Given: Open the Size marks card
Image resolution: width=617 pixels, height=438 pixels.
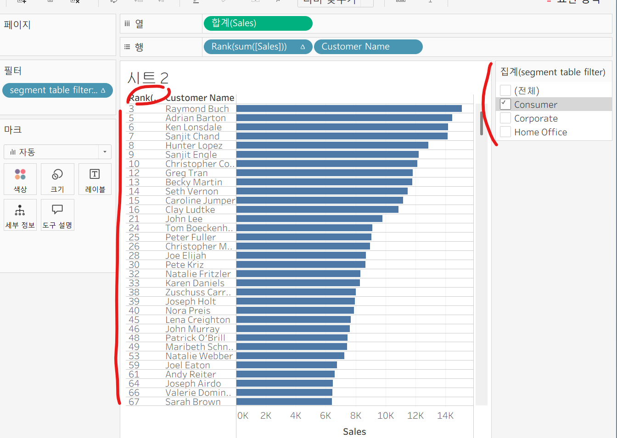Looking at the screenshot, I should (57, 179).
